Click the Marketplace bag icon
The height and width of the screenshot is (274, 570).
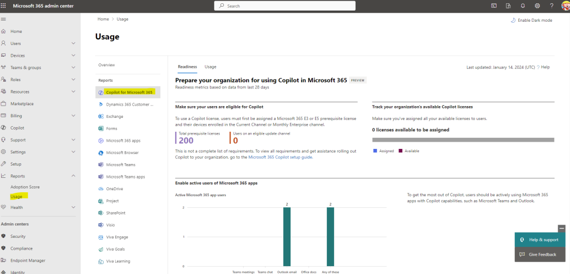(x=4, y=104)
